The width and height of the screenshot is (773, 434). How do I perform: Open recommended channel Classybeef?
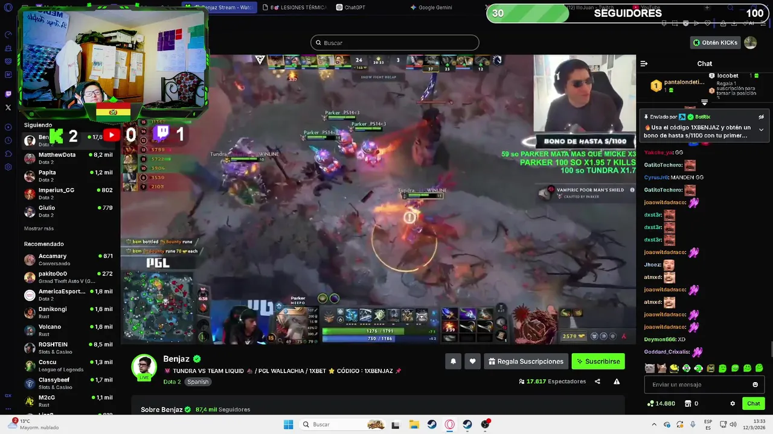(68, 383)
